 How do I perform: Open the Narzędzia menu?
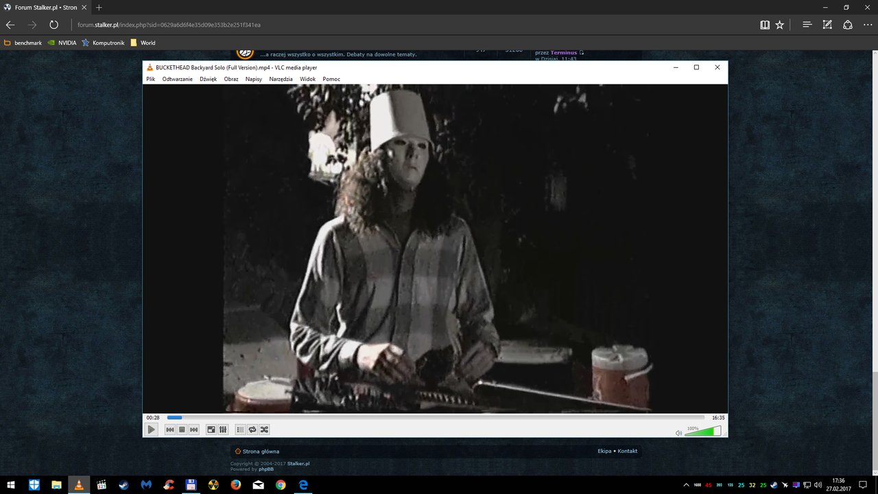[281, 79]
